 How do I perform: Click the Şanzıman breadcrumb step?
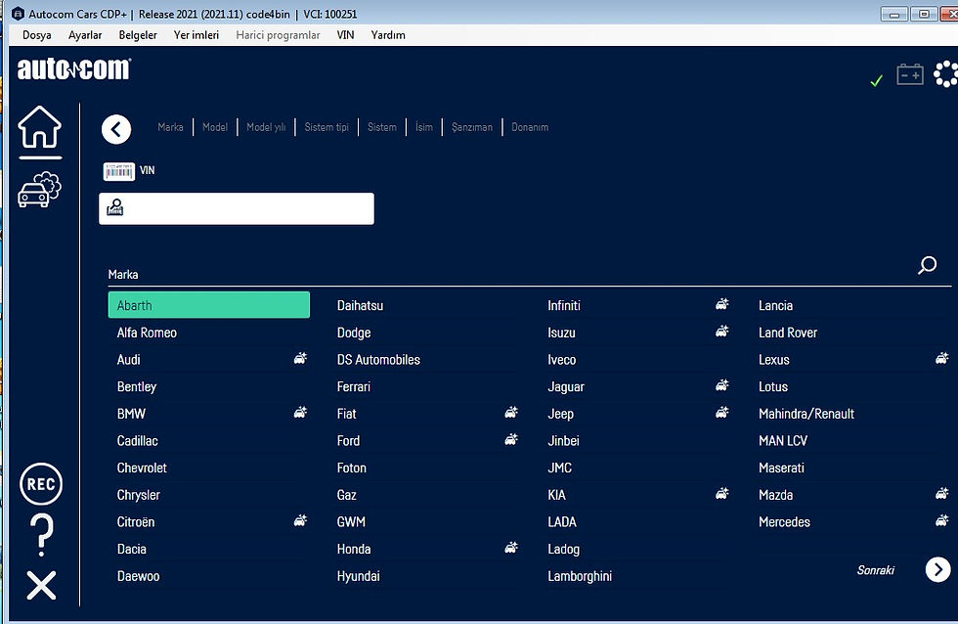[471, 127]
